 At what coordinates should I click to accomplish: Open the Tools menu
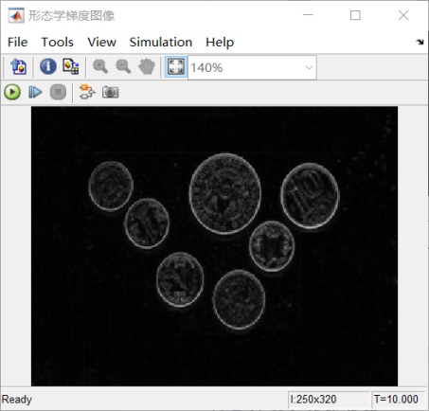click(x=58, y=42)
